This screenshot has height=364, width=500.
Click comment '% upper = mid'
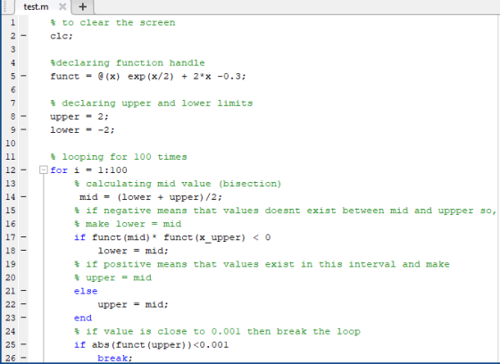pyautogui.click(x=112, y=277)
